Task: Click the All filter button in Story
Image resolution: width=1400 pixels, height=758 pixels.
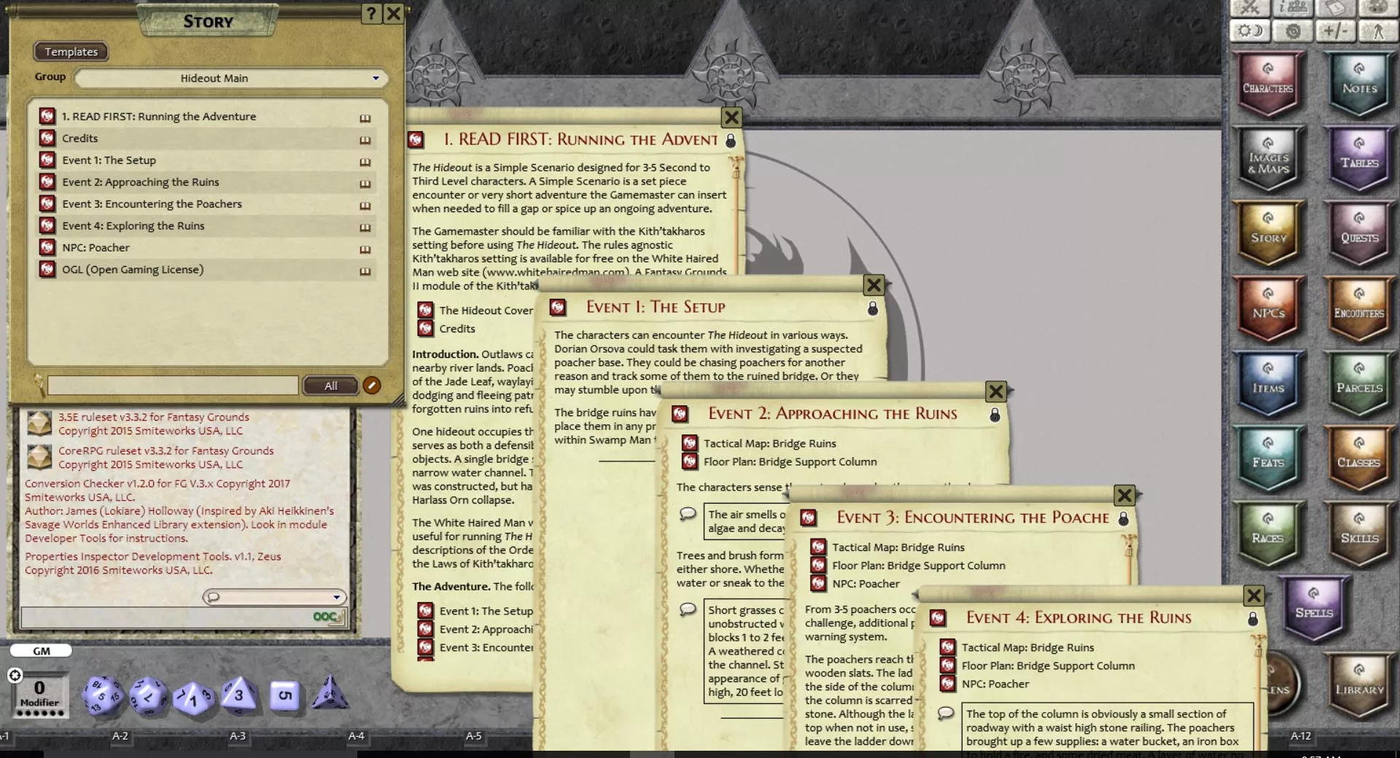Action: click(x=331, y=386)
